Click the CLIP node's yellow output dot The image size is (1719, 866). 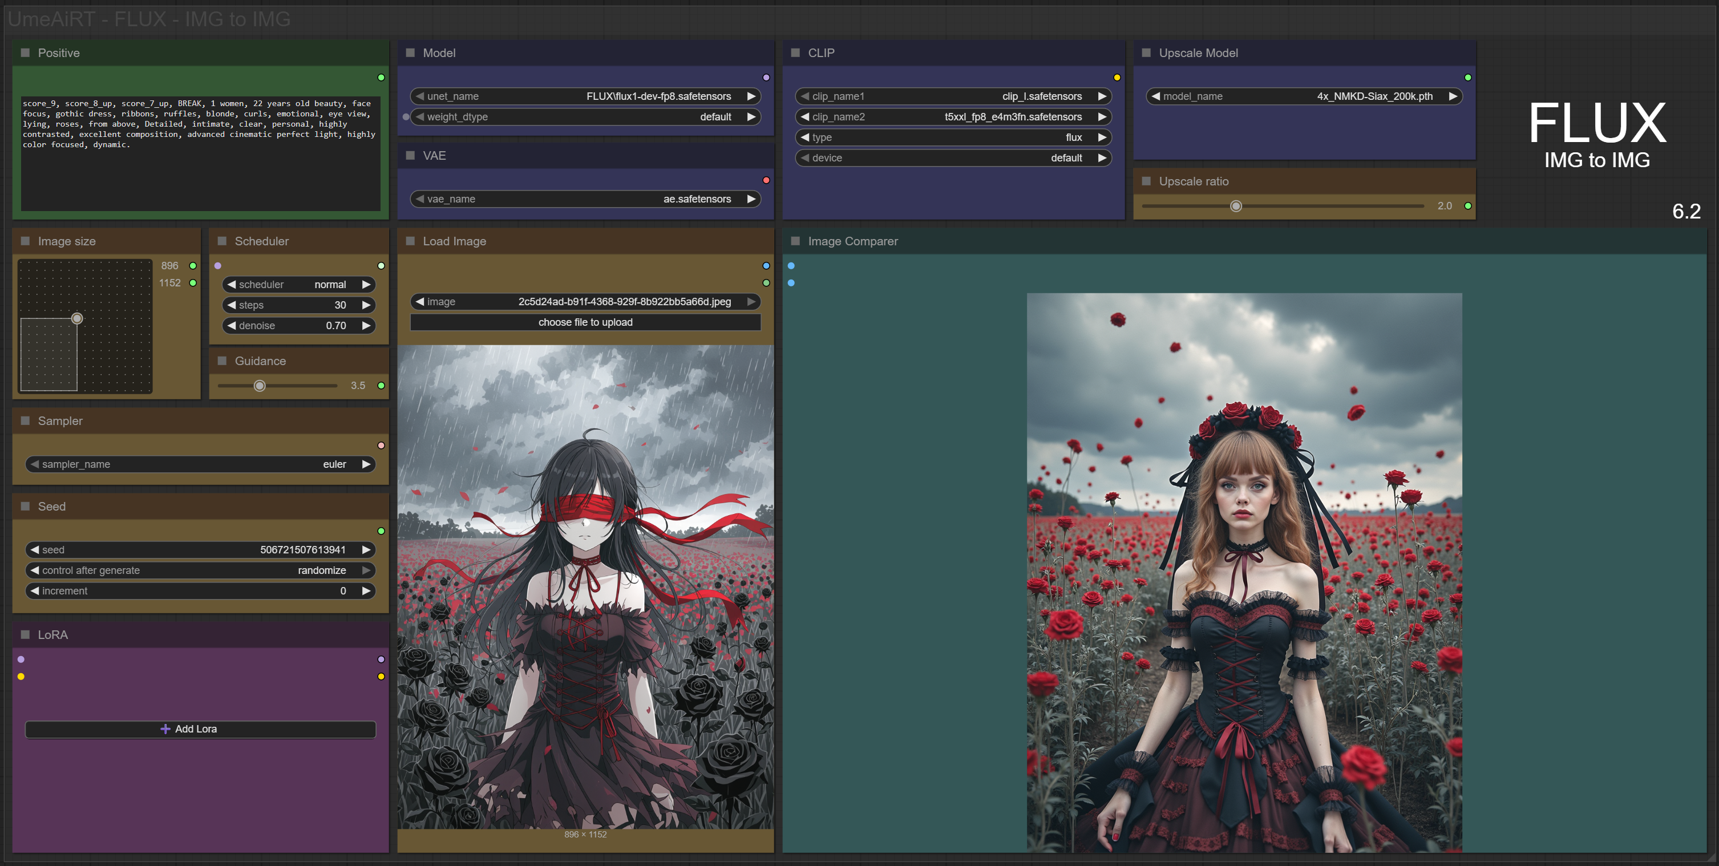(x=1117, y=78)
